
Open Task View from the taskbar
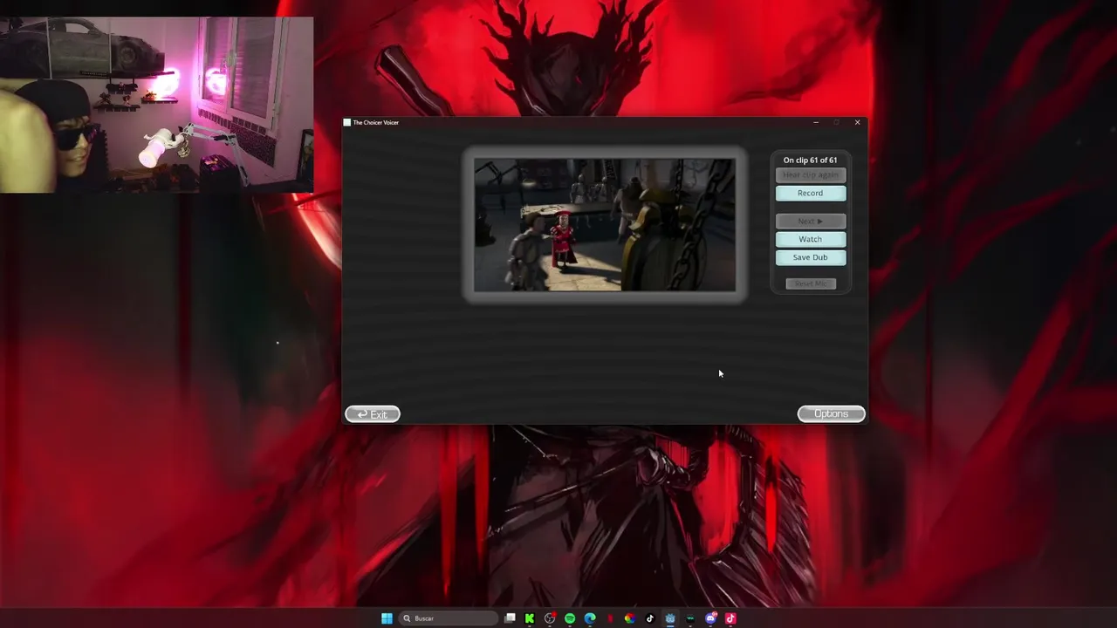coord(510,618)
